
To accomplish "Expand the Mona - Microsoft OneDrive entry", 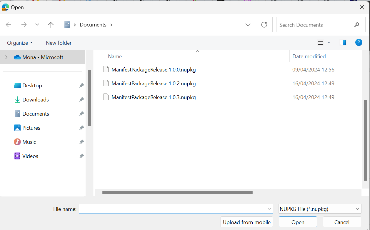I will (6, 57).
